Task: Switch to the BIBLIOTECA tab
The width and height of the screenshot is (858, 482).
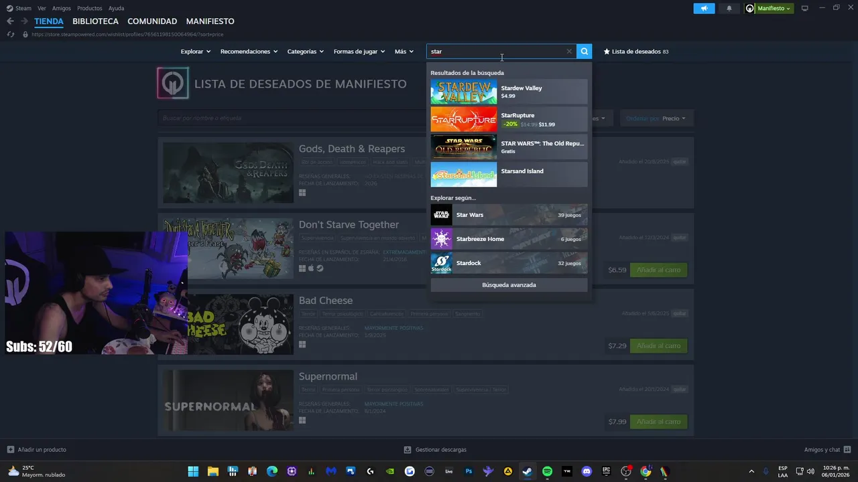Action: coord(95,21)
